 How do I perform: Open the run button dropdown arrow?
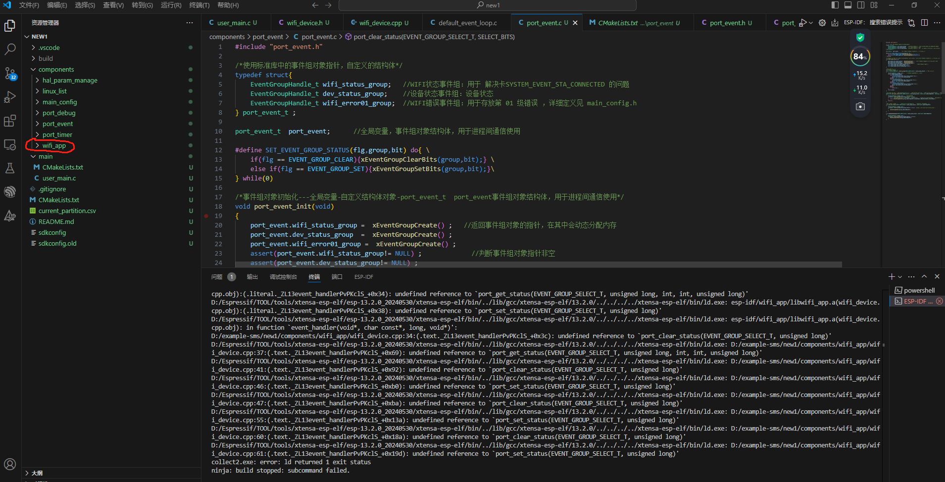pyautogui.click(x=811, y=23)
